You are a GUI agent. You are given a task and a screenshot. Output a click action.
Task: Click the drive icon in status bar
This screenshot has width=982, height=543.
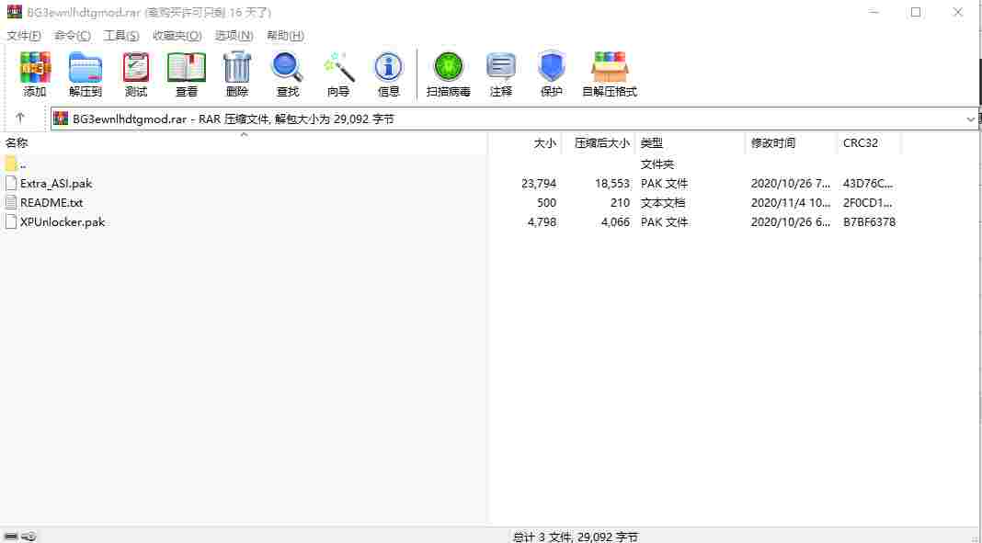(11, 537)
